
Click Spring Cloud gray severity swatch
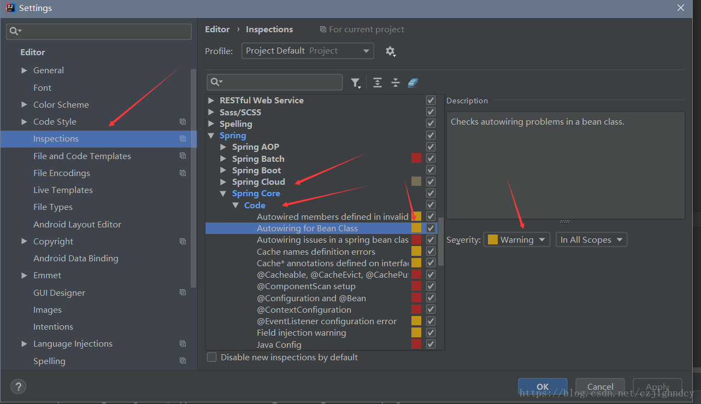416,181
